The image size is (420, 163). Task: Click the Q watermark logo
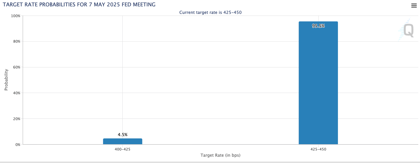408,30
